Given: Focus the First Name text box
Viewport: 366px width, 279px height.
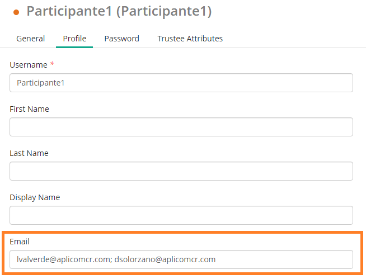Looking at the screenshot, I should click(181, 127).
